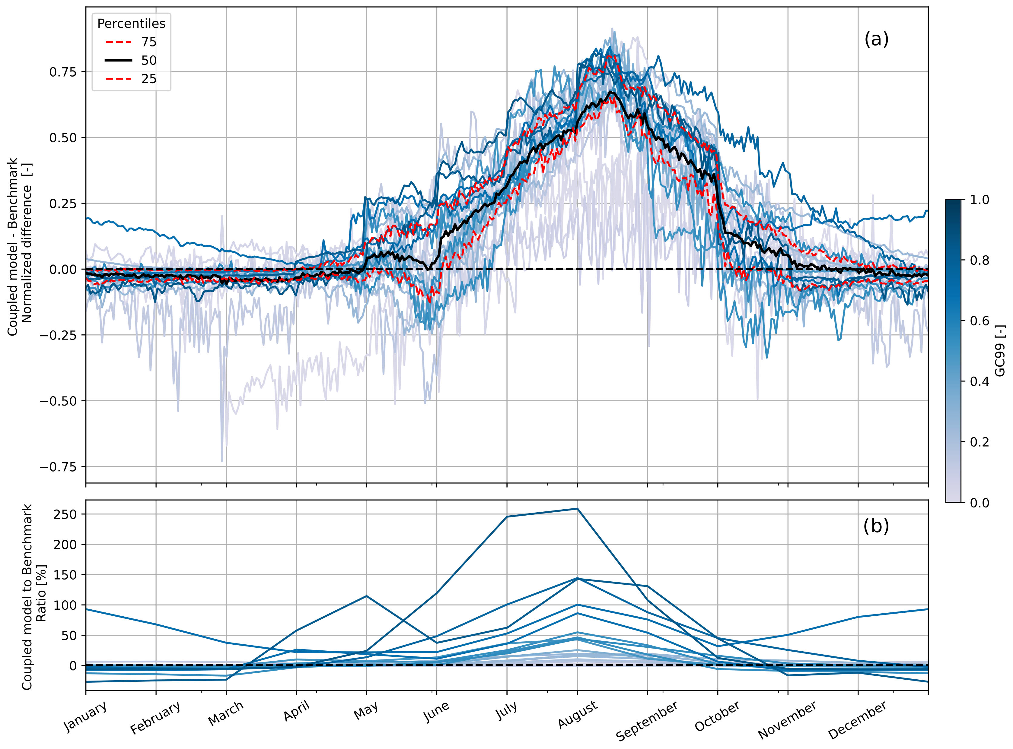Click the 0.75 y-axis tick label

63,72
